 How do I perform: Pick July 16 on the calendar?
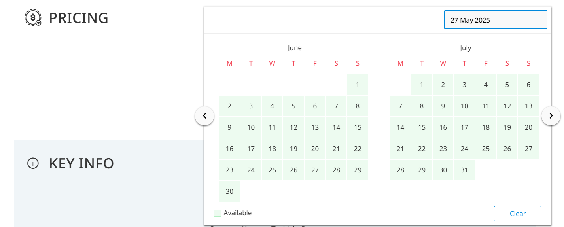coord(443,127)
